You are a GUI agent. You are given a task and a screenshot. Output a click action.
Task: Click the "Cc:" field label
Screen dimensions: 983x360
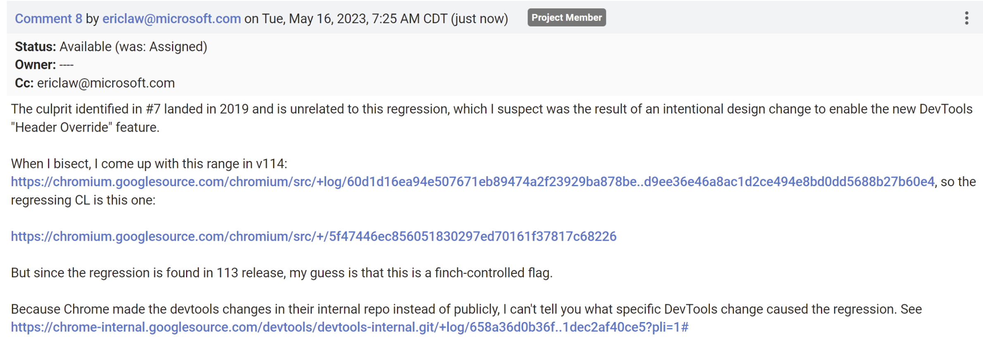tap(24, 83)
